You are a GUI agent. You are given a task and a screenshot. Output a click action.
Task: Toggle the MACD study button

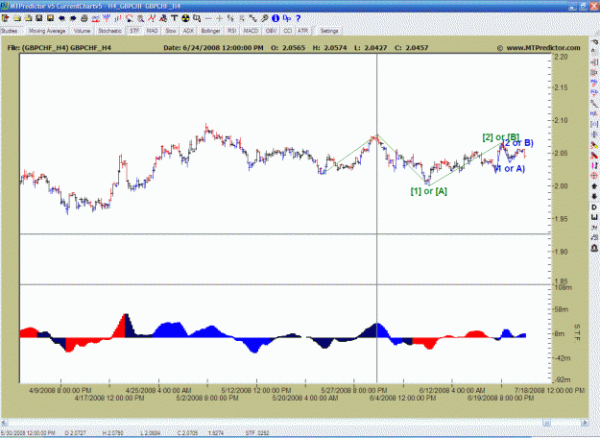pos(251,31)
